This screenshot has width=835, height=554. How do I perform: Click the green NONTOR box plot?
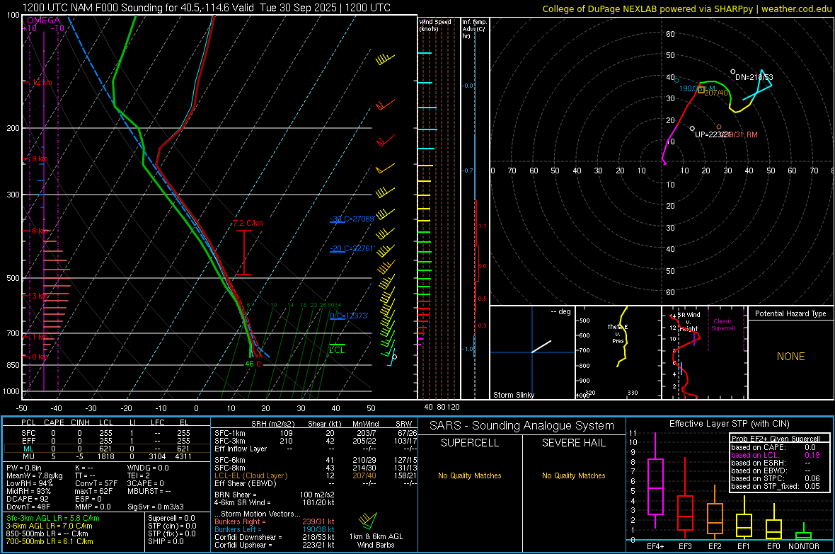(803, 533)
